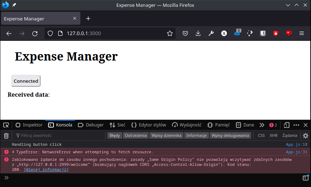Toggle the XHR filter
The height and width of the screenshot is (187, 311).
click(x=274, y=135)
